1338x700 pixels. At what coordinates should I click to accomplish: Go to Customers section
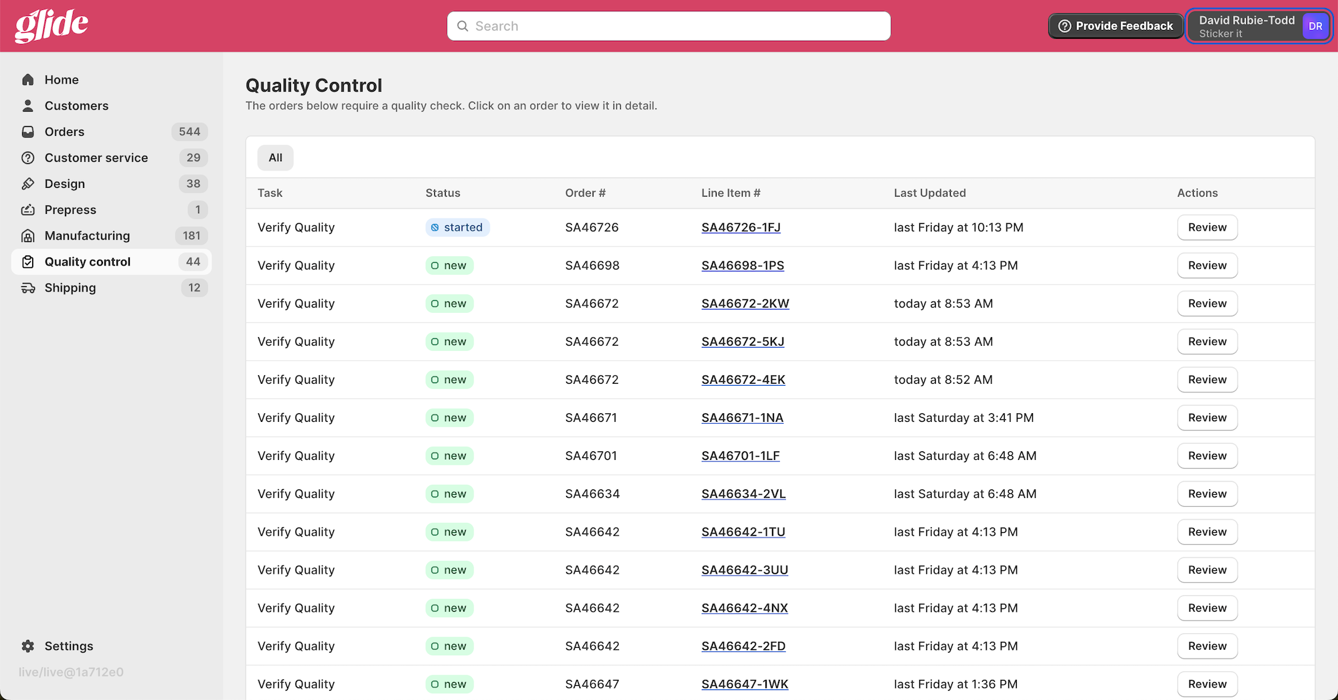[111, 106]
